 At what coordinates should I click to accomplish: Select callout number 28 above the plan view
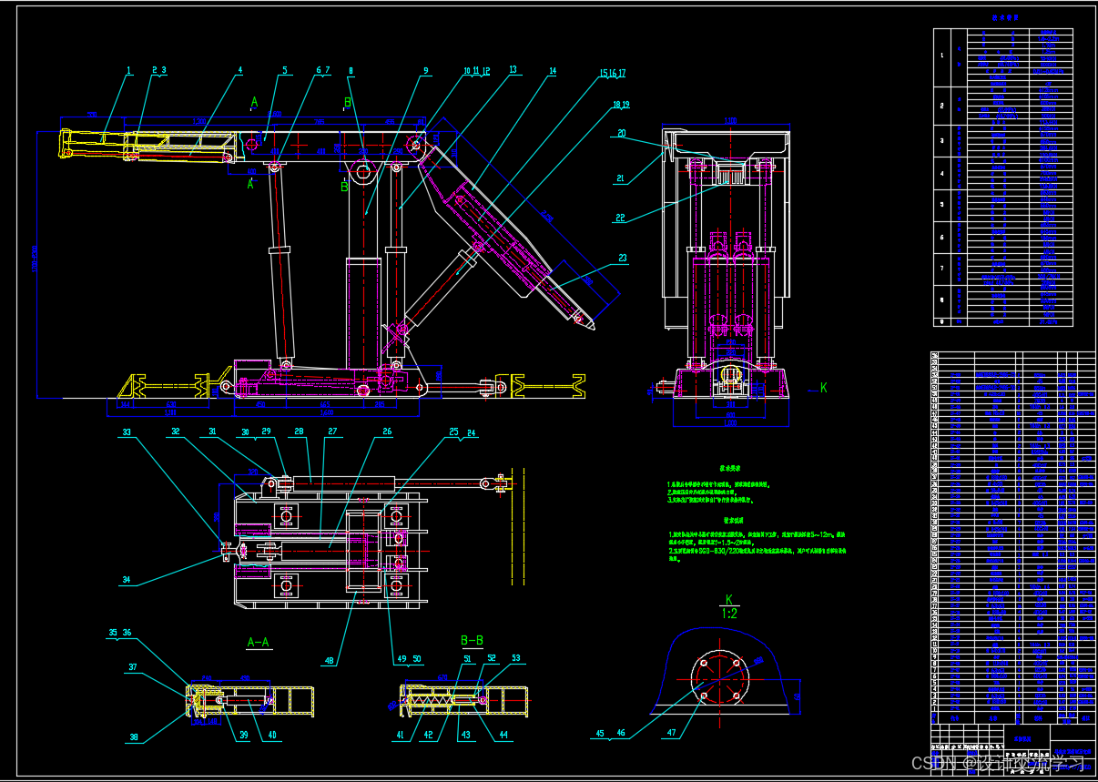coord(299,432)
